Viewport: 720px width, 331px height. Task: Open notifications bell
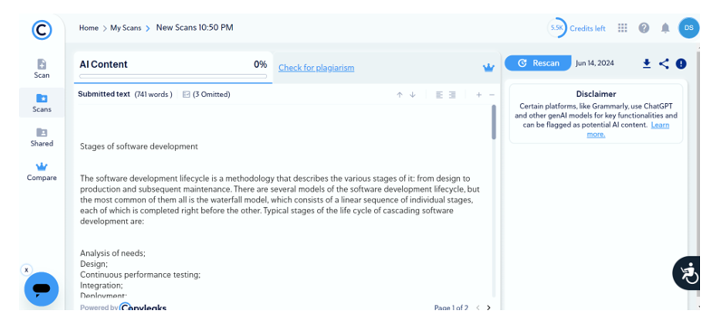[x=665, y=28]
